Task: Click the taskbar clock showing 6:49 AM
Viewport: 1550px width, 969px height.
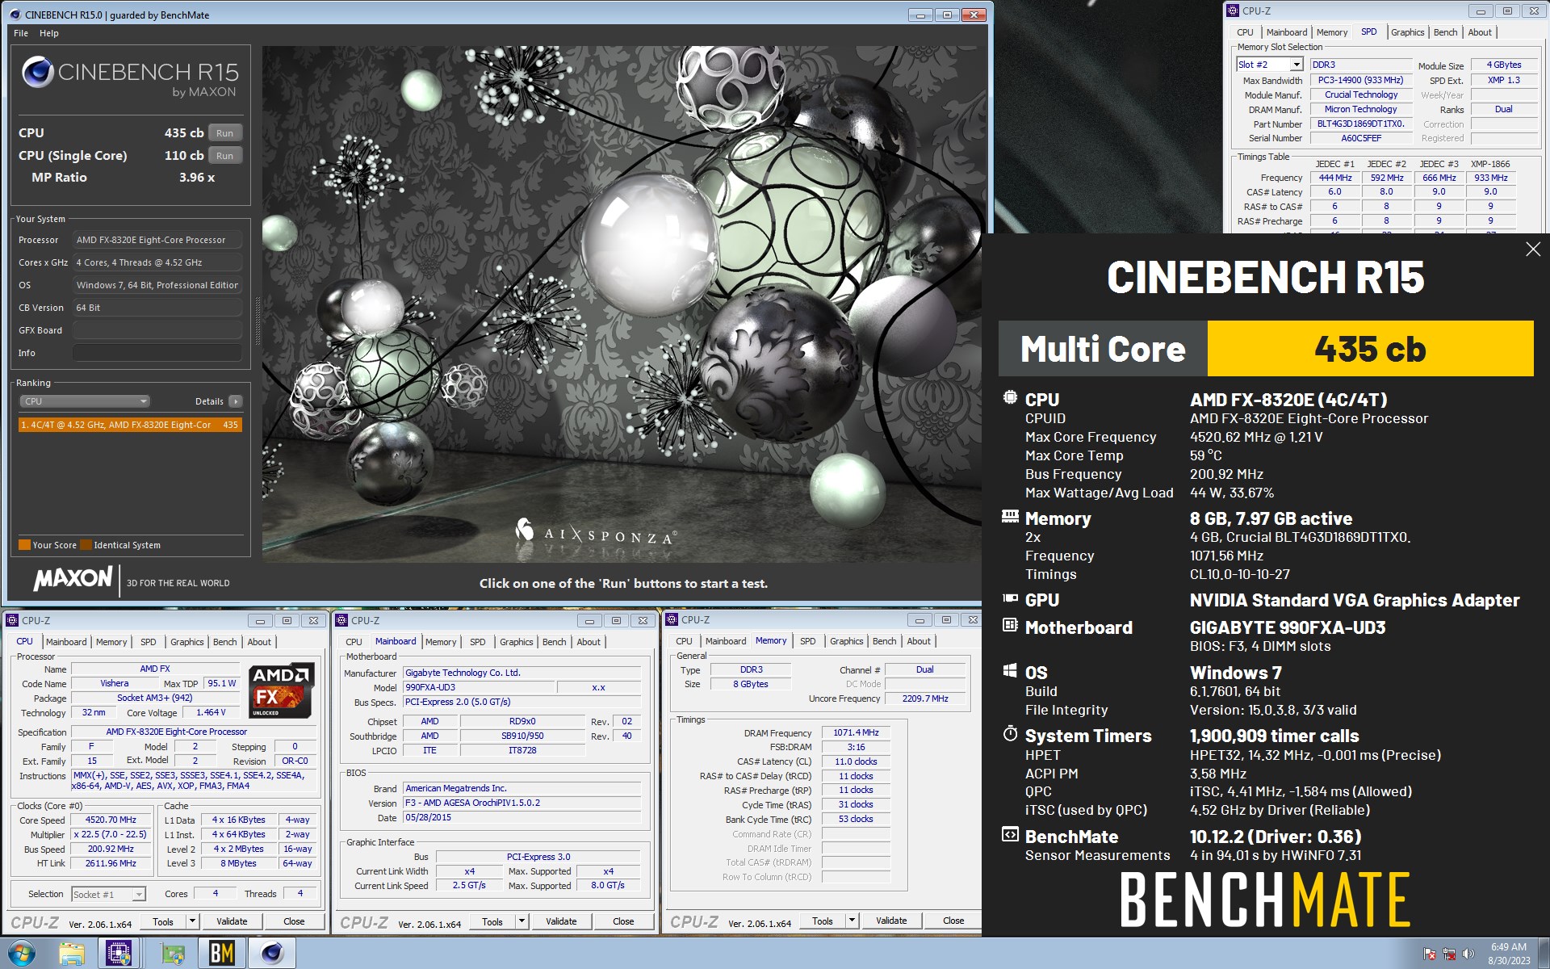Action: tap(1508, 954)
